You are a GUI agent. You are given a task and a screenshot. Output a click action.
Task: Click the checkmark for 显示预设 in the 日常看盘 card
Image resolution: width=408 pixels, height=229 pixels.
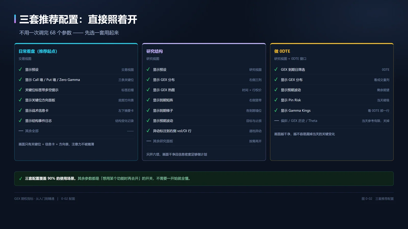20,69
